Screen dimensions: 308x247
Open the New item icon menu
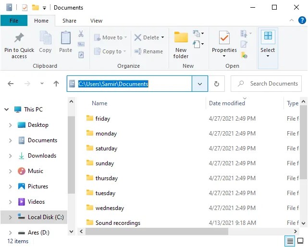(x=198, y=34)
